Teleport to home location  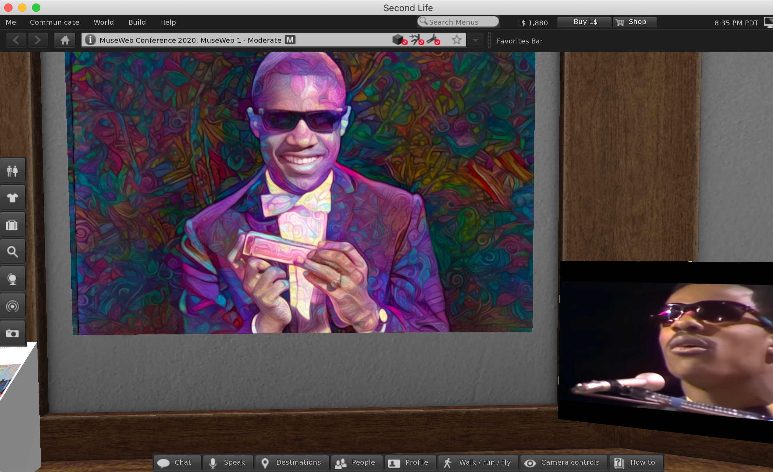(65, 40)
